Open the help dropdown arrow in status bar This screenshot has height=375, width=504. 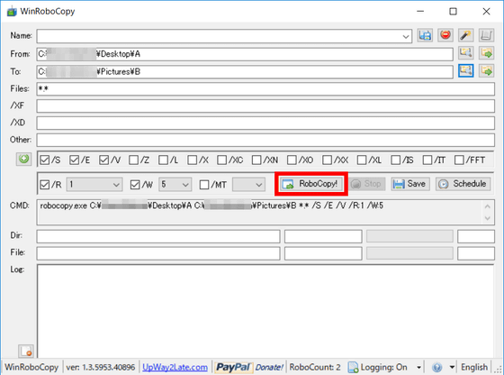[x=452, y=367]
